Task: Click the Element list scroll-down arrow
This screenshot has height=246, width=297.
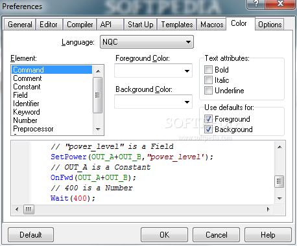Action: pyautogui.click(x=98, y=129)
